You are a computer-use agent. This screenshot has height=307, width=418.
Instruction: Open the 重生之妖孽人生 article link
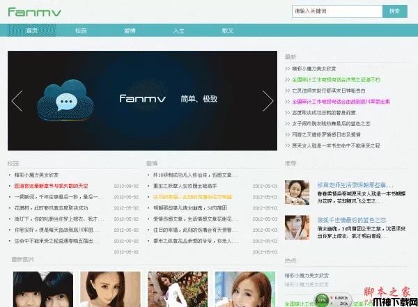[185, 186]
